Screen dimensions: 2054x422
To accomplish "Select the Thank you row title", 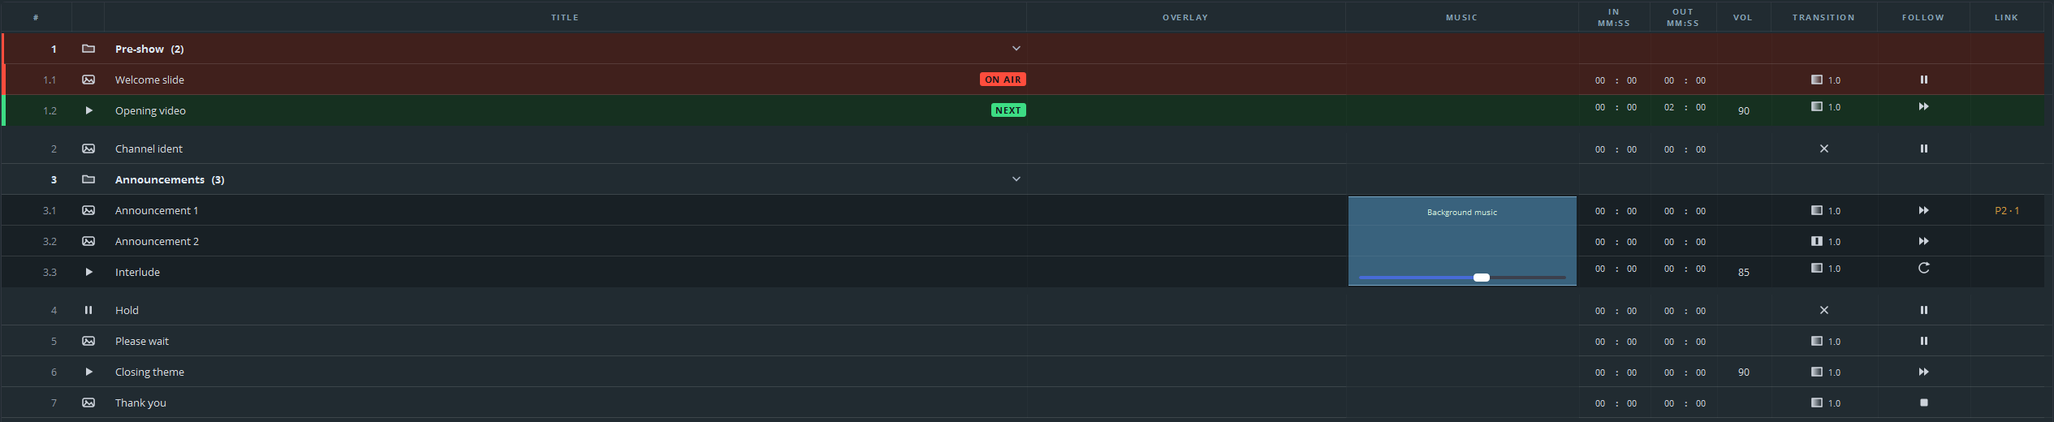I will point(140,403).
